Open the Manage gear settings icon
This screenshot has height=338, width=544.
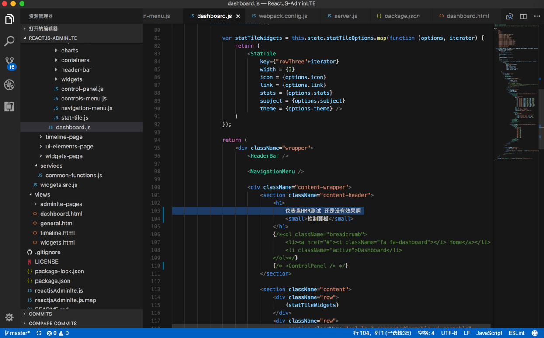click(9, 317)
